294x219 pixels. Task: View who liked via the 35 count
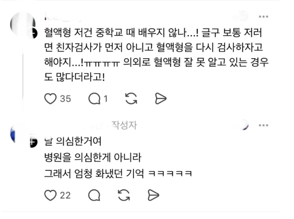(65, 99)
